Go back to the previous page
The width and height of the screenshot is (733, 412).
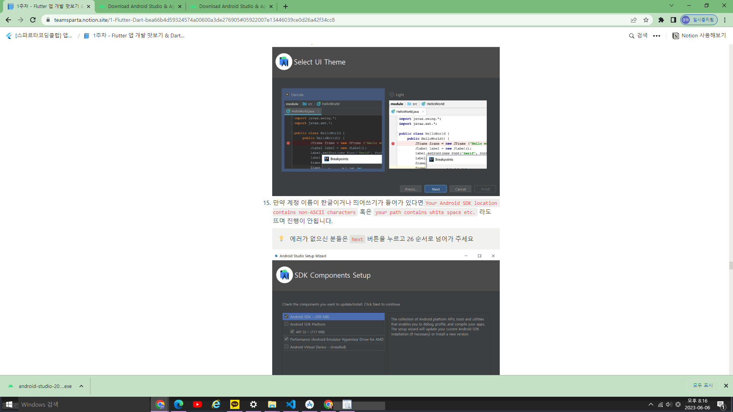tap(8, 20)
